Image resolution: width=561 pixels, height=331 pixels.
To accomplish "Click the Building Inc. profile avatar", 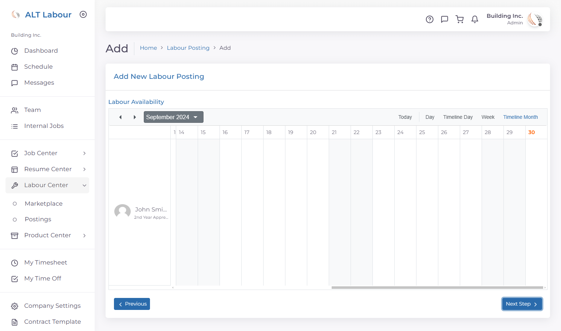I will coord(535,19).
